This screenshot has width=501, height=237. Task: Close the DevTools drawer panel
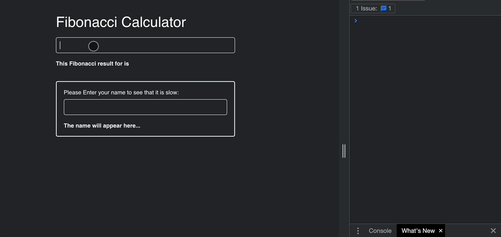coord(493,230)
